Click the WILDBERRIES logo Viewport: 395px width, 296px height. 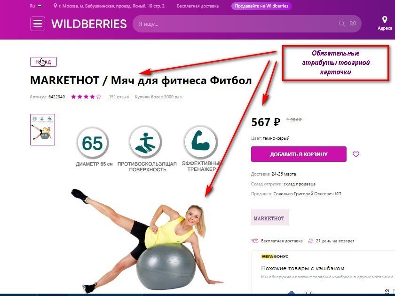[89, 24]
